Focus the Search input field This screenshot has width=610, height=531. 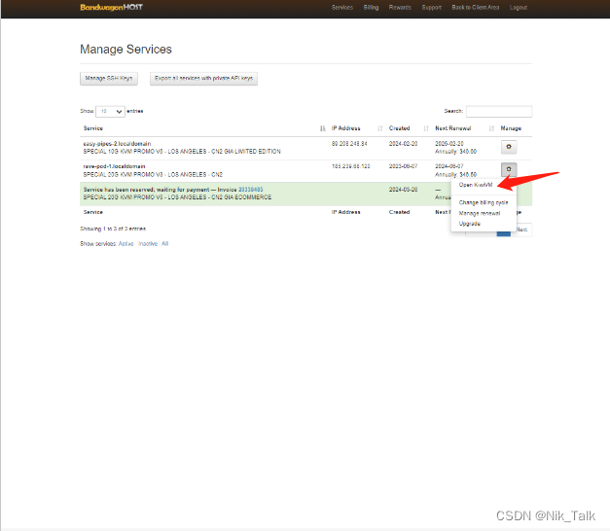pos(498,112)
